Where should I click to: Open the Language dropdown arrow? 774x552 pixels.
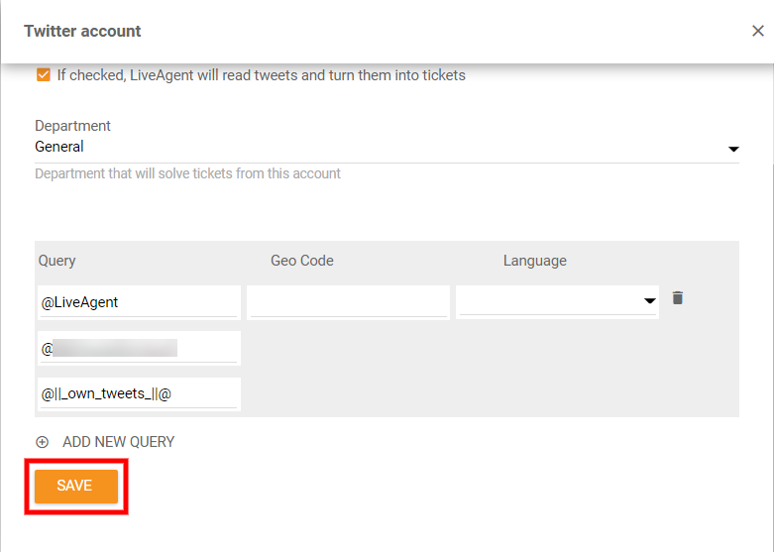click(649, 301)
